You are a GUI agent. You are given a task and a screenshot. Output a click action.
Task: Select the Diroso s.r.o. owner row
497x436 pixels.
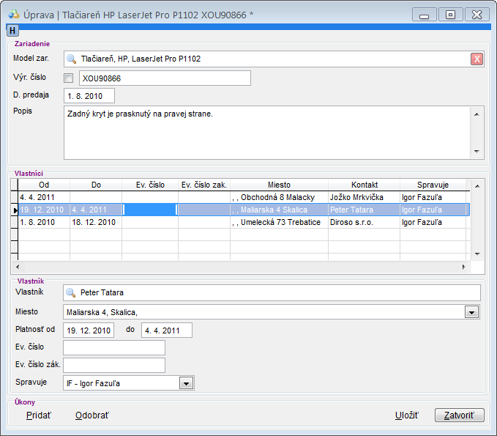(x=364, y=222)
